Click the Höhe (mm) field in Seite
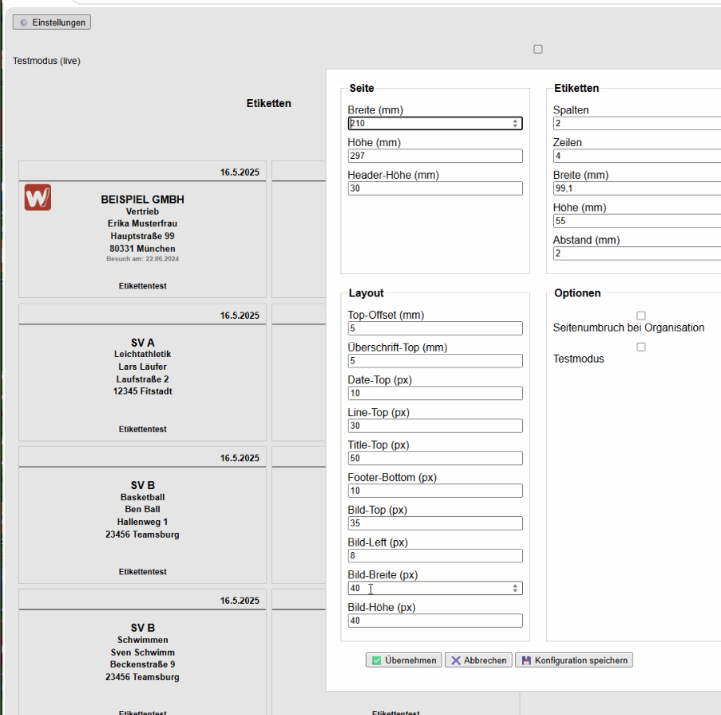The width and height of the screenshot is (721, 715). coord(435,156)
